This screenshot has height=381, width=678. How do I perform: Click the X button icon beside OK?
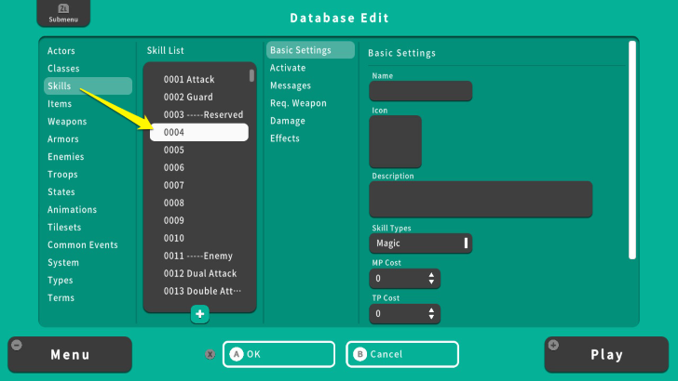[x=210, y=354]
